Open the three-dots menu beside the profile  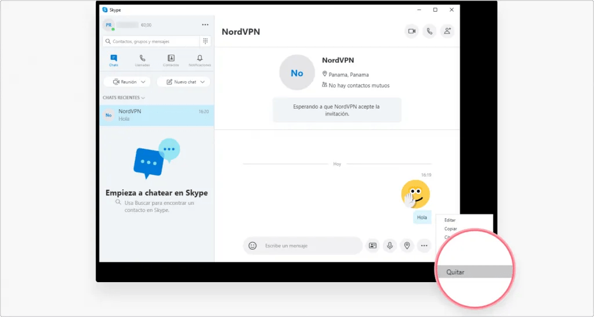pyautogui.click(x=205, y=24)
